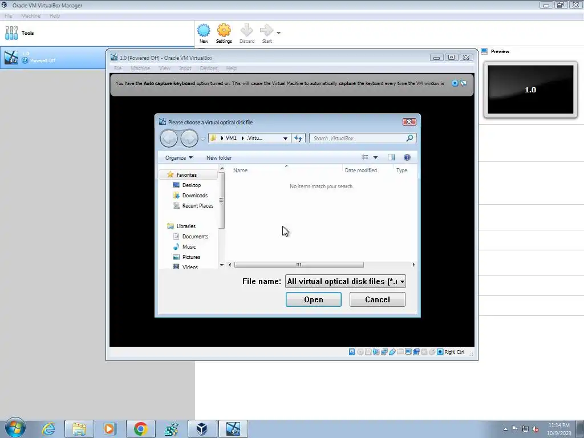Open Windows Explorer from taskbar
This screenshot has height=438, width=584.
tap(79, 429)
